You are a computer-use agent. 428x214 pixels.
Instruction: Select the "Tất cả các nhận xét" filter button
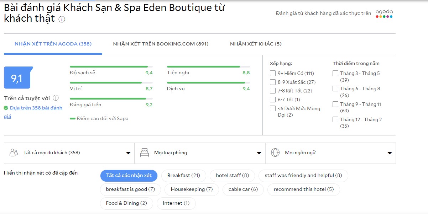(x=129, y=175)
